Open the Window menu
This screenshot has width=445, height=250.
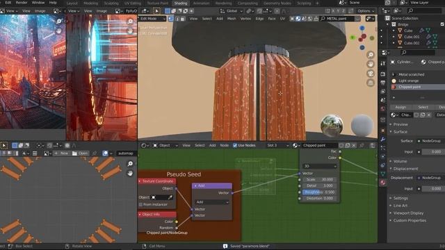pyautogui.click(x=38, y=3)
